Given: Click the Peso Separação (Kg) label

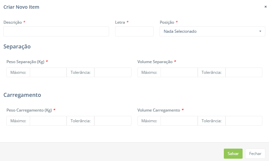Looking at the screenshot, I should [25, 62].
